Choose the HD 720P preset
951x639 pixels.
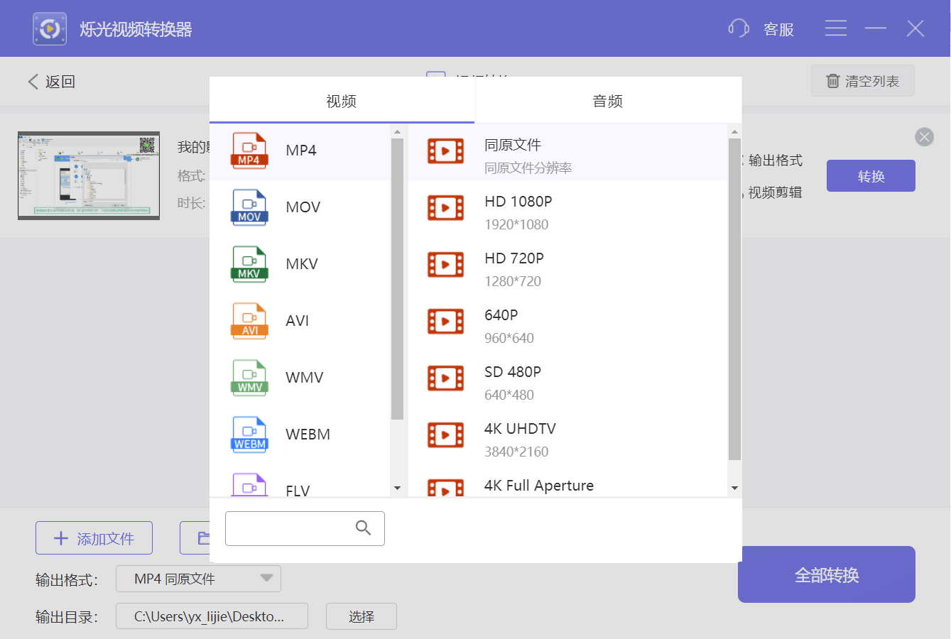(568, 266)
